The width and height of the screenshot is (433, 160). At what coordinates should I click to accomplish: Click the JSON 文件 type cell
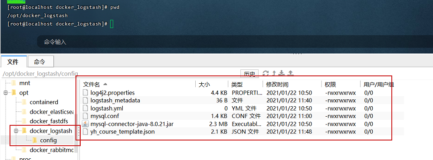[x=246, y=131]
